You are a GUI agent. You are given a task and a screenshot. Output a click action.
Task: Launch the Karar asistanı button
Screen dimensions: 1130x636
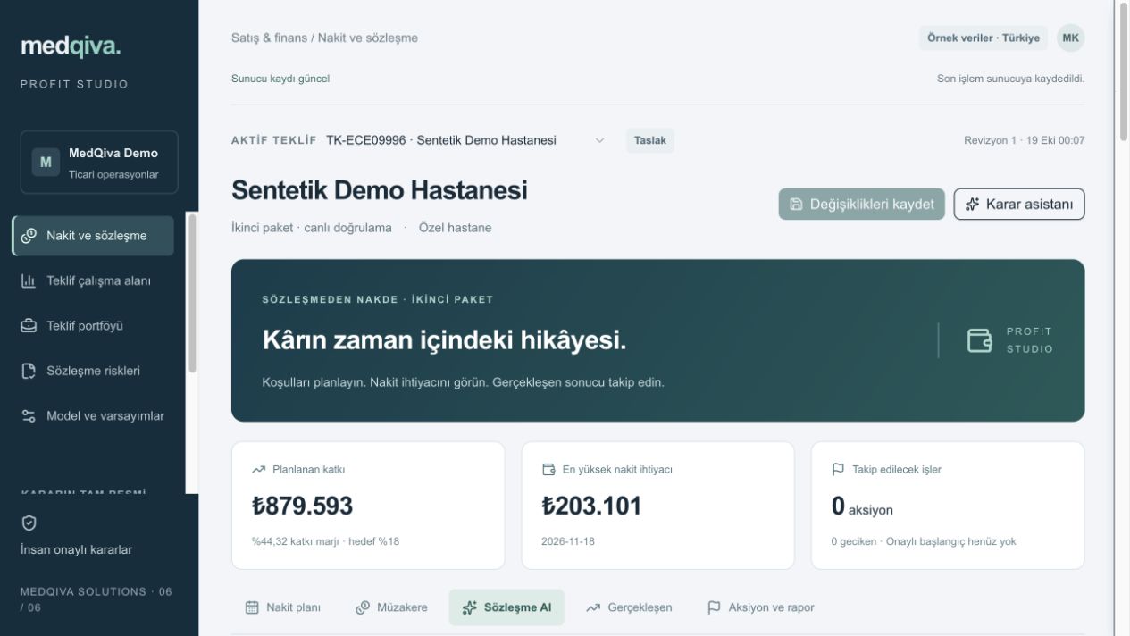(1019, 205)
